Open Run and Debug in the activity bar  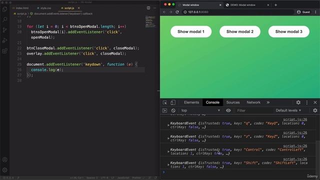coord(4,40)
